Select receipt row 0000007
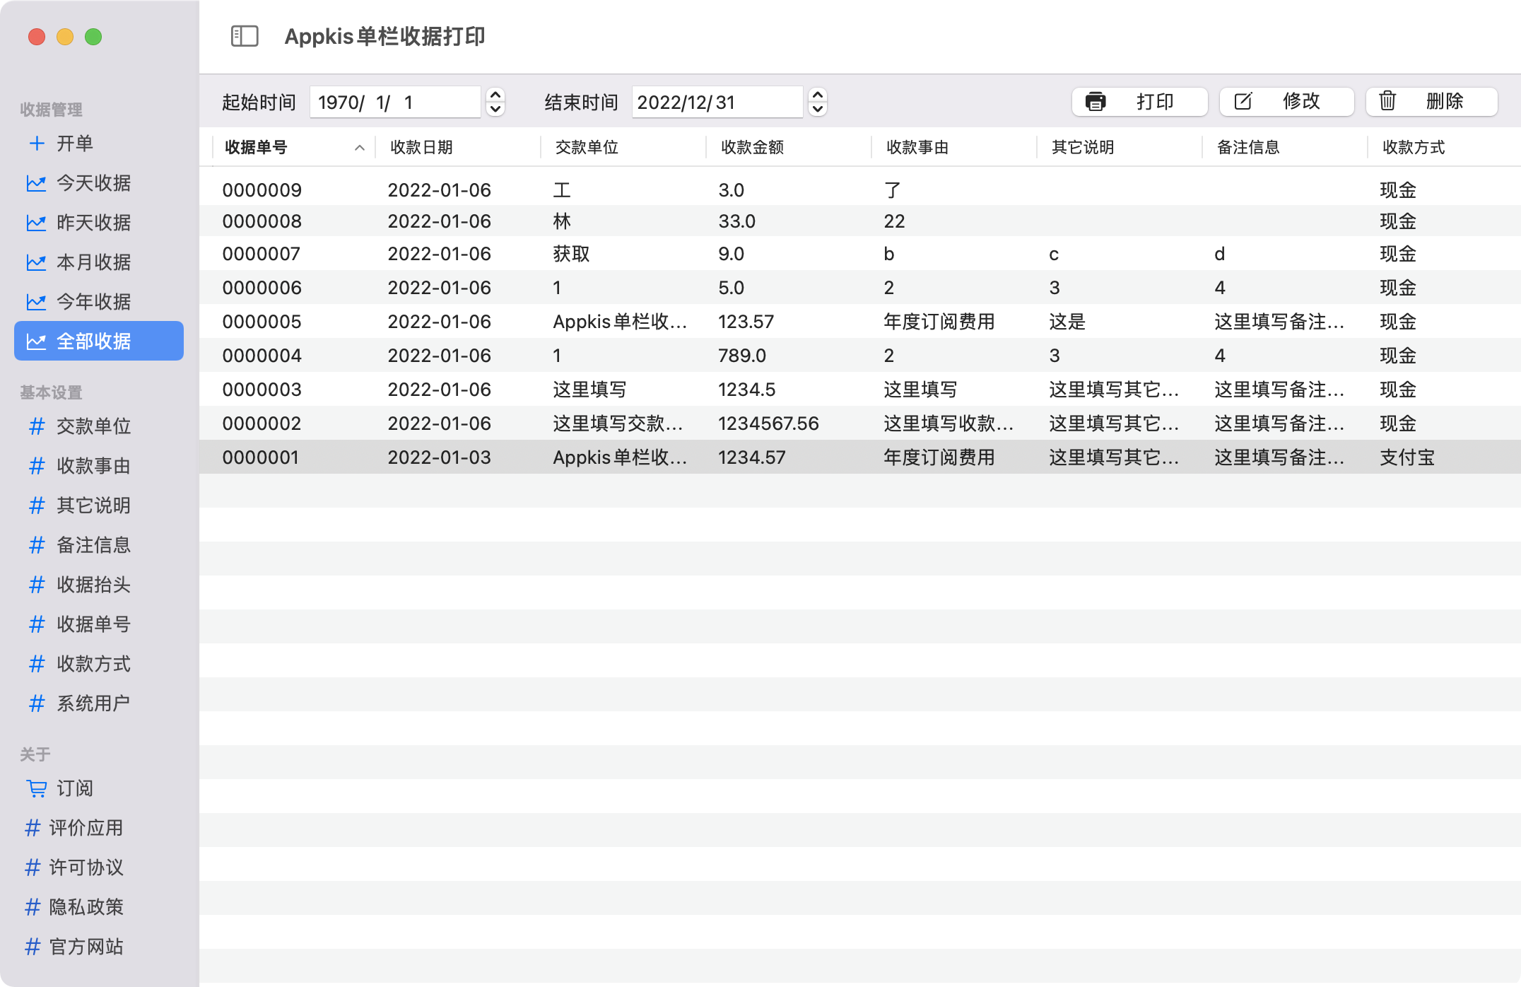Screen dimensions: 1521x987 860,254
